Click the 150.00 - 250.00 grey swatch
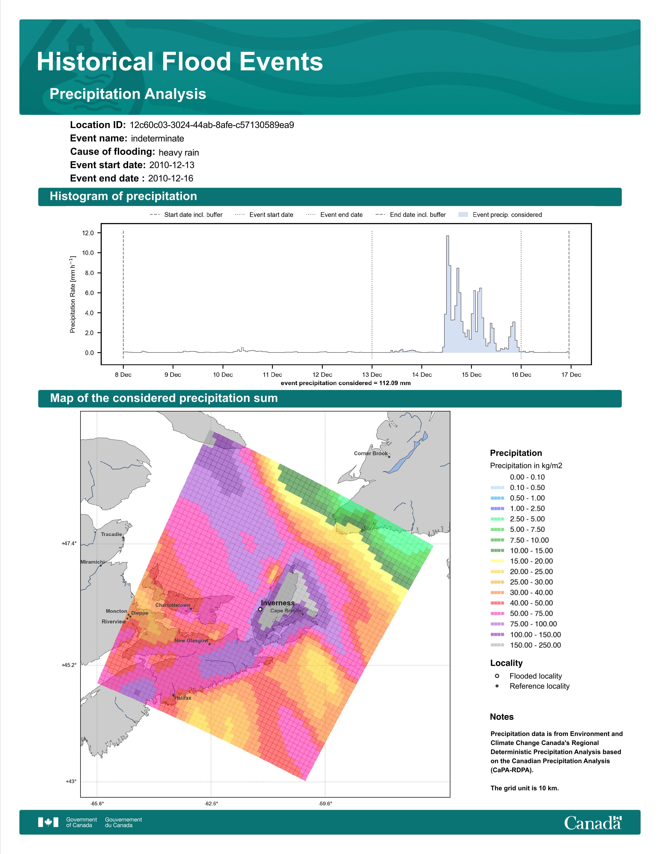The height and width of the screenshot is (854, 660). (497, 645)
